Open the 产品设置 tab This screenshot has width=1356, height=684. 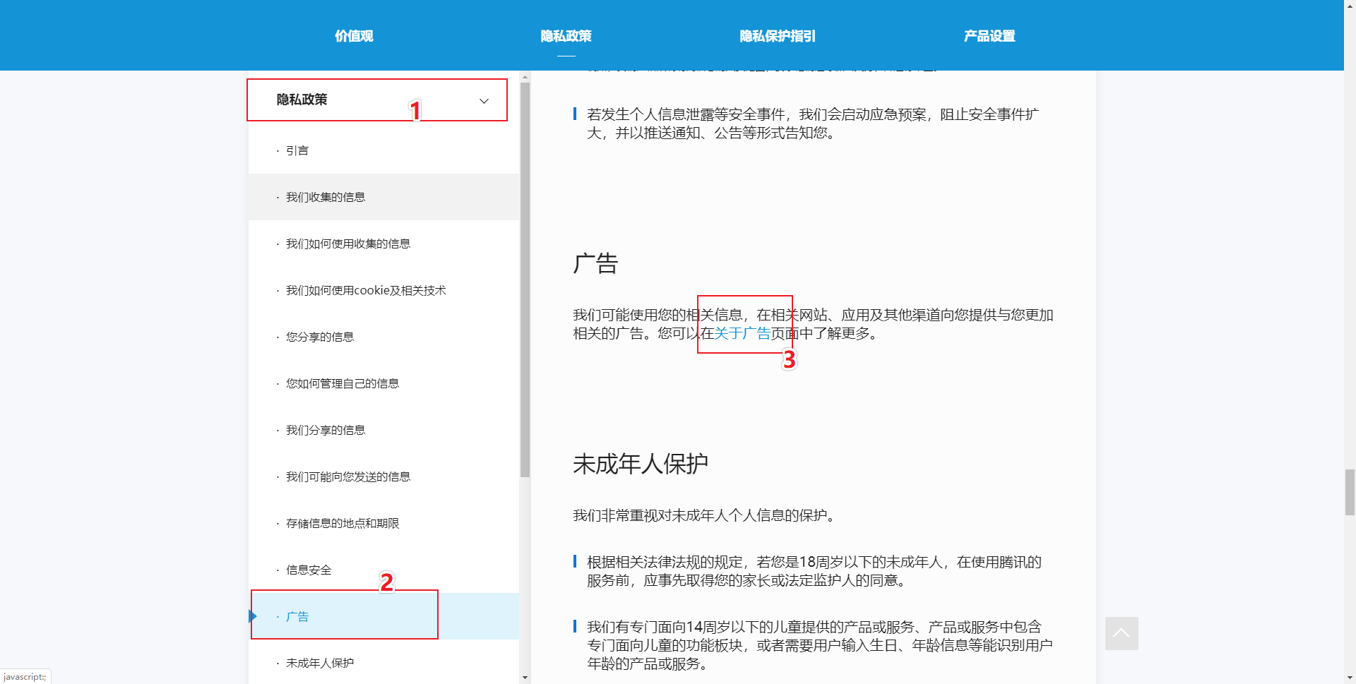(989, 36)
